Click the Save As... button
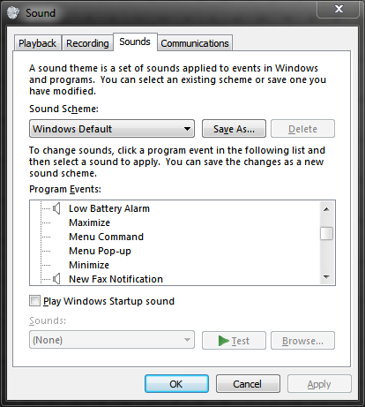The width and height of the screenshot is (365, 407). [x=234, y=129]
